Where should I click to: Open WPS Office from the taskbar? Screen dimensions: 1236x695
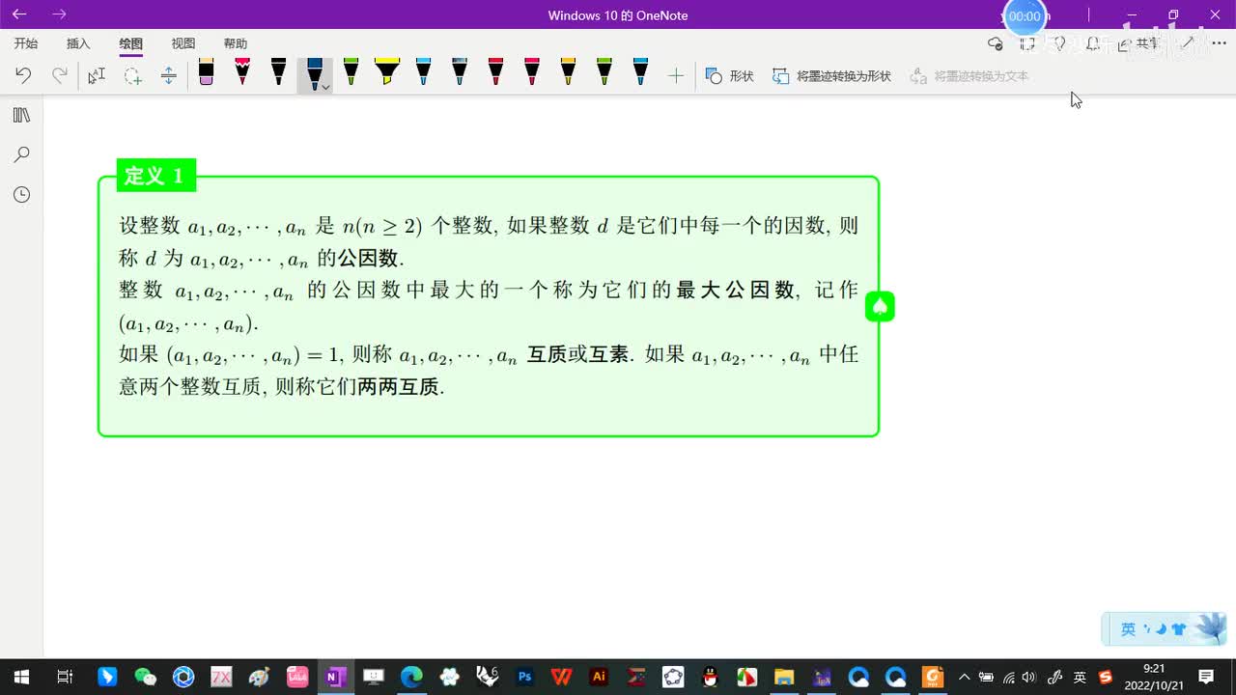[561, 677]
